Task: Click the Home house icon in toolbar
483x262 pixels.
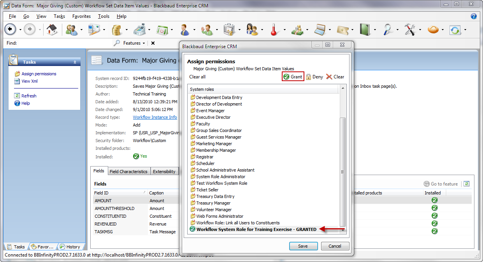Action: [x=52, y=29]
